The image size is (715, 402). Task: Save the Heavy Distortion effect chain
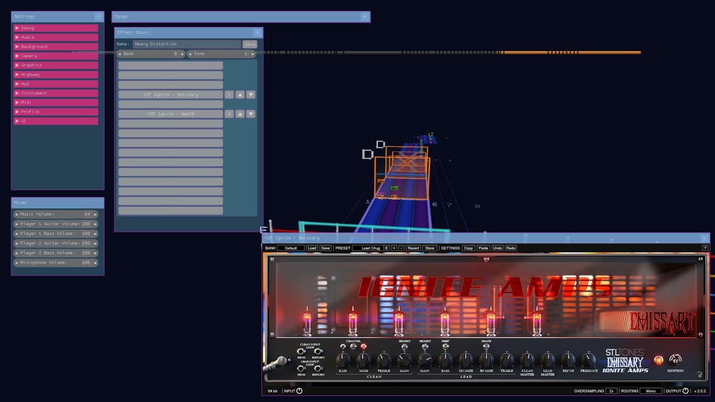250,44
